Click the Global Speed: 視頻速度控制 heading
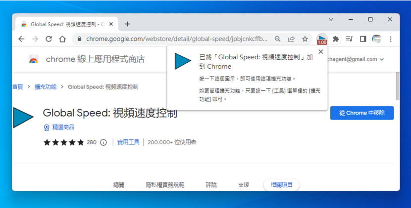411x208 pixels. (110, 113)
